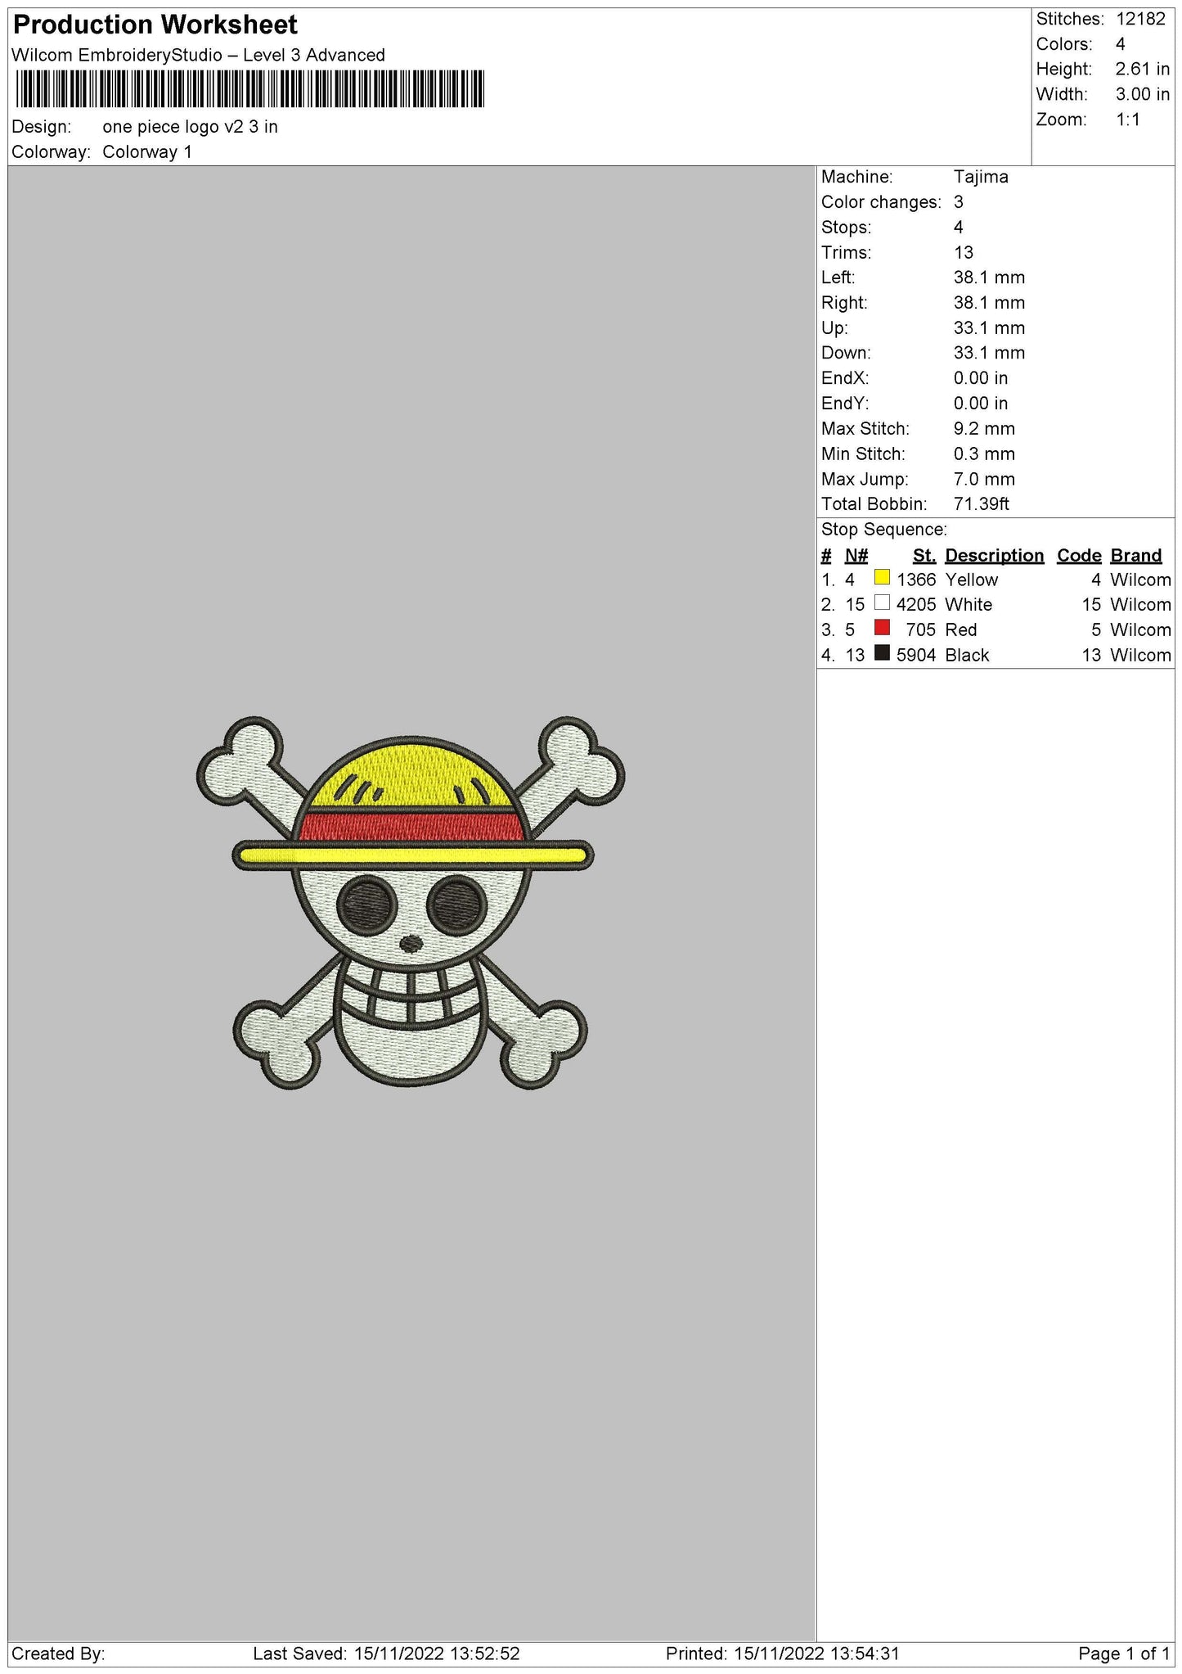This screenshot has height=1674, width=1182.
Task: Click the 'Page 1 of 1' footer text
Action: [1124, 1654]
